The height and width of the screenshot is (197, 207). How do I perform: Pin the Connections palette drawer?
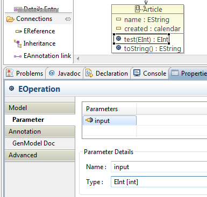tap(68, 19)
